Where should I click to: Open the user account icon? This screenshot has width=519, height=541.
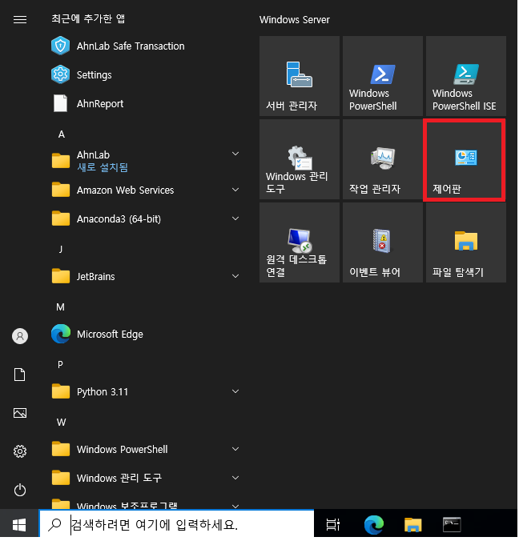tap(20, 336)
